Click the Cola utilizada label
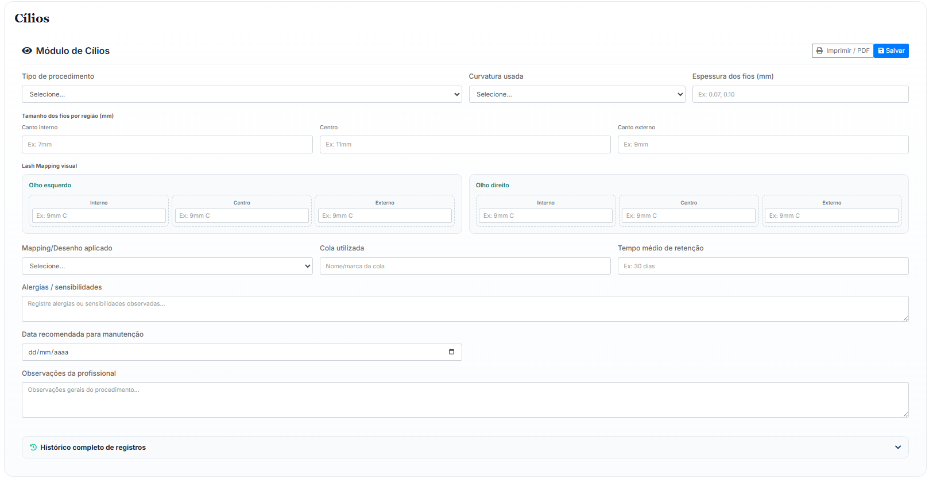 point(342,248)
